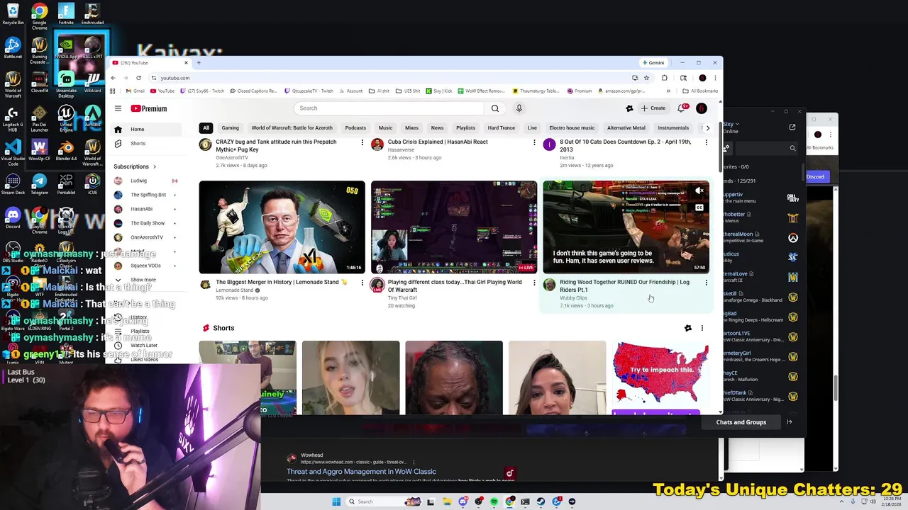Open File Explorer from the taskbar
908x510 pixels.
point(447,501)
